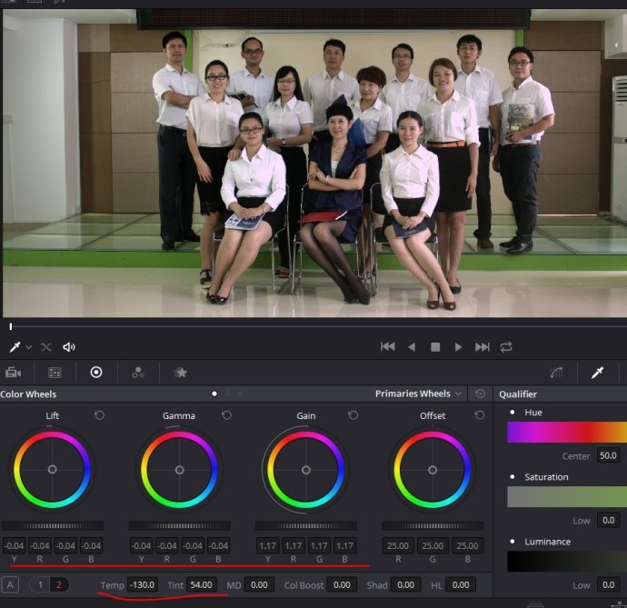Image resolution: width=627 pixels, height=608 pixels.
Task: Mute the viewer audio
Action: click(x=69, y=347)
